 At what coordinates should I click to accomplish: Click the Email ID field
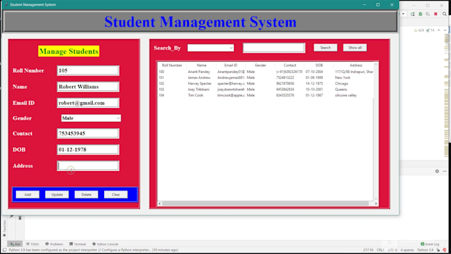[x=88, y=103]
